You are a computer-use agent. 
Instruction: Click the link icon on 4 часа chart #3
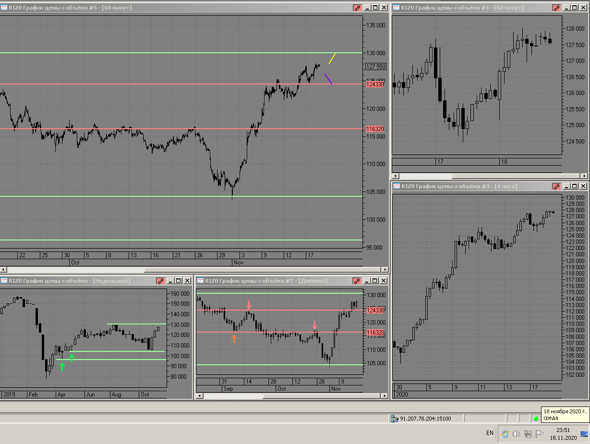point(556,186)
